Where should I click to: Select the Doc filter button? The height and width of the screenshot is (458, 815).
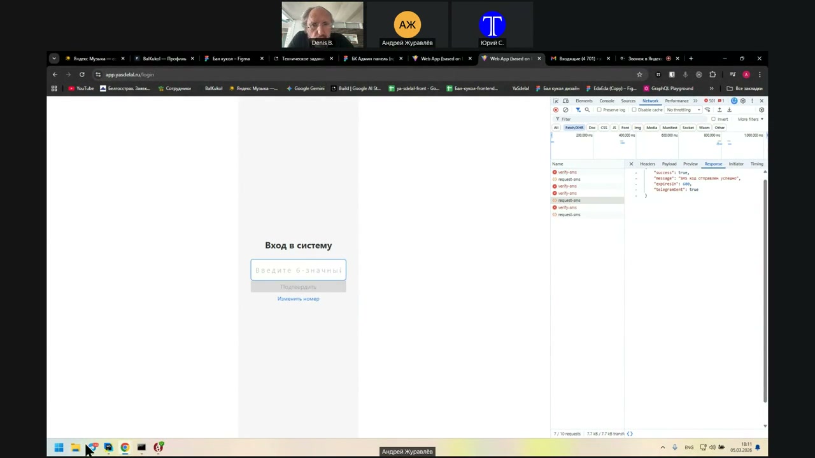(592, 128)
